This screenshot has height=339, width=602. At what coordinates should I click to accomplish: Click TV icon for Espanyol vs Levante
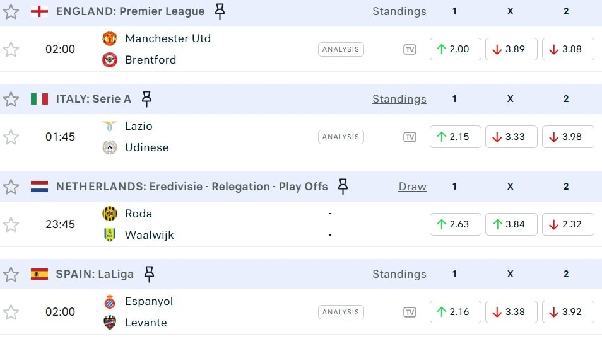point(410,312)
